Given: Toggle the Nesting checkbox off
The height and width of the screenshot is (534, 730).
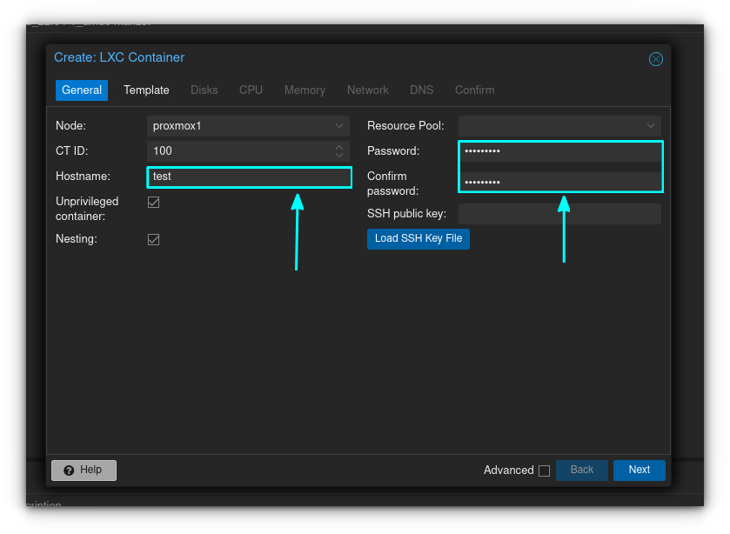Looking at the screenshot, I should point(153,239).
